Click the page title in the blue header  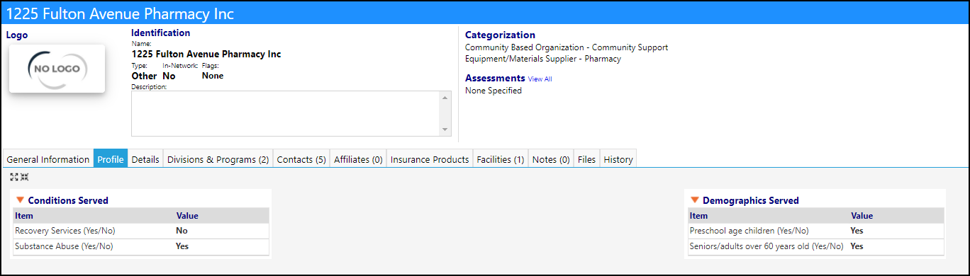[120, 13]
